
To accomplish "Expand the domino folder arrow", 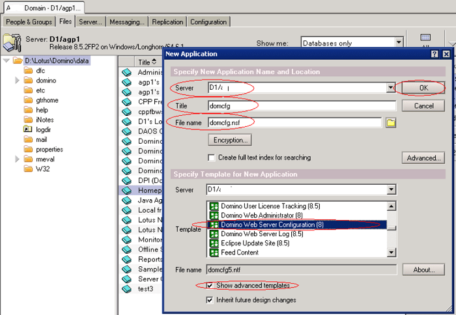I will coord(17,81).
